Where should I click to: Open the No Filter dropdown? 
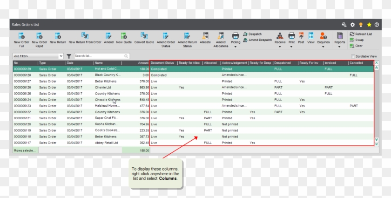[38, 56]
